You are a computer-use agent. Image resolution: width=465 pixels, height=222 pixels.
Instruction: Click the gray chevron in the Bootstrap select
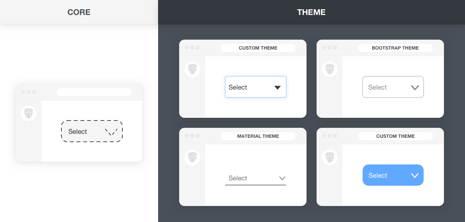(415, 88)
